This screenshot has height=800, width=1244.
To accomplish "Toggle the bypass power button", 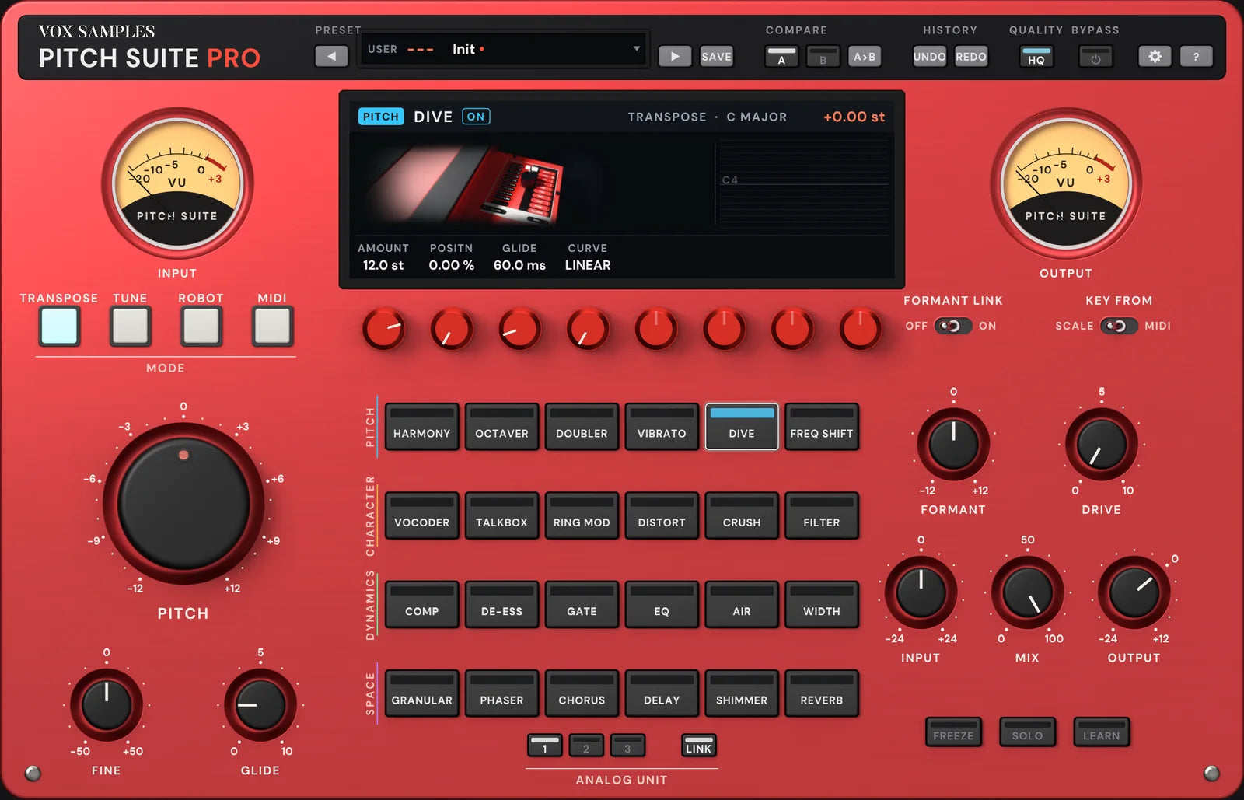I will pos(1095,57).
